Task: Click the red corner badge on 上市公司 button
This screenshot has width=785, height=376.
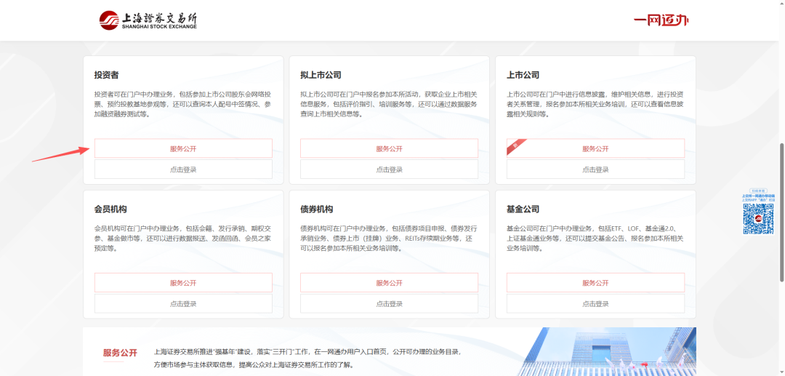Action: tap(515, 145)
